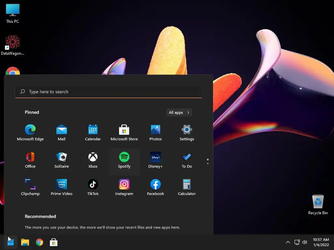The image size is (334, 250).
Task: Launch the Facebook app
Action: (156, 187)
